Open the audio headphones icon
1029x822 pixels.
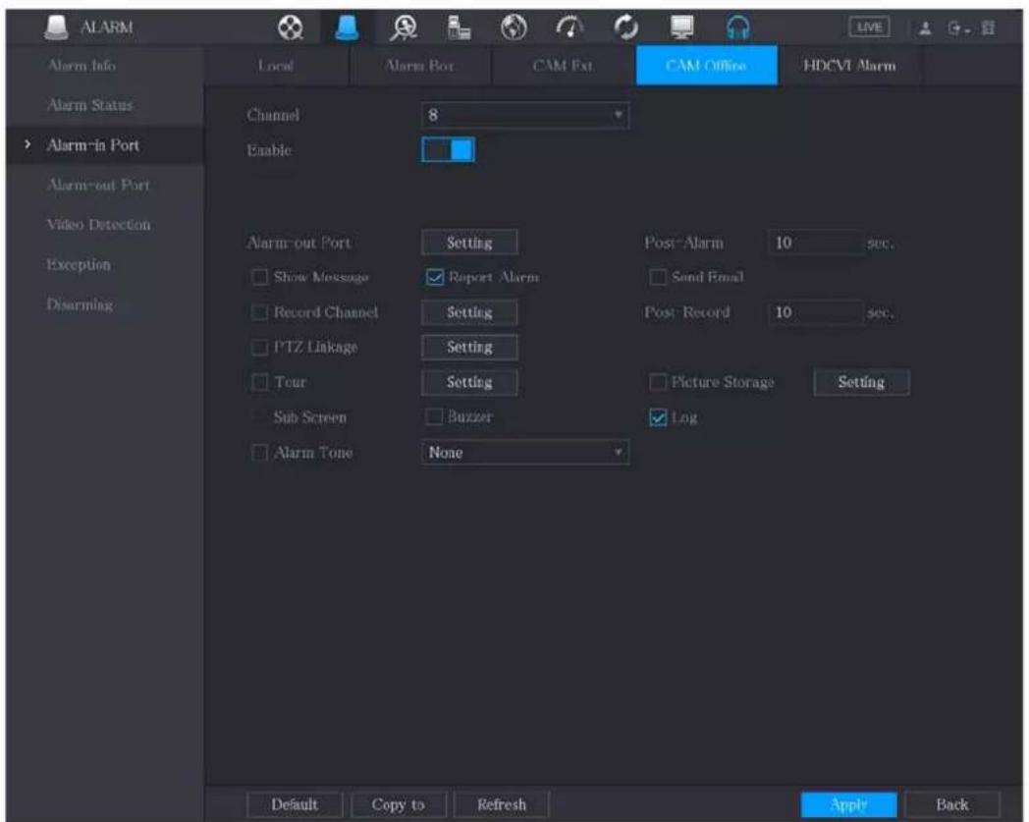pyautogui.click(x=738, y=27)
